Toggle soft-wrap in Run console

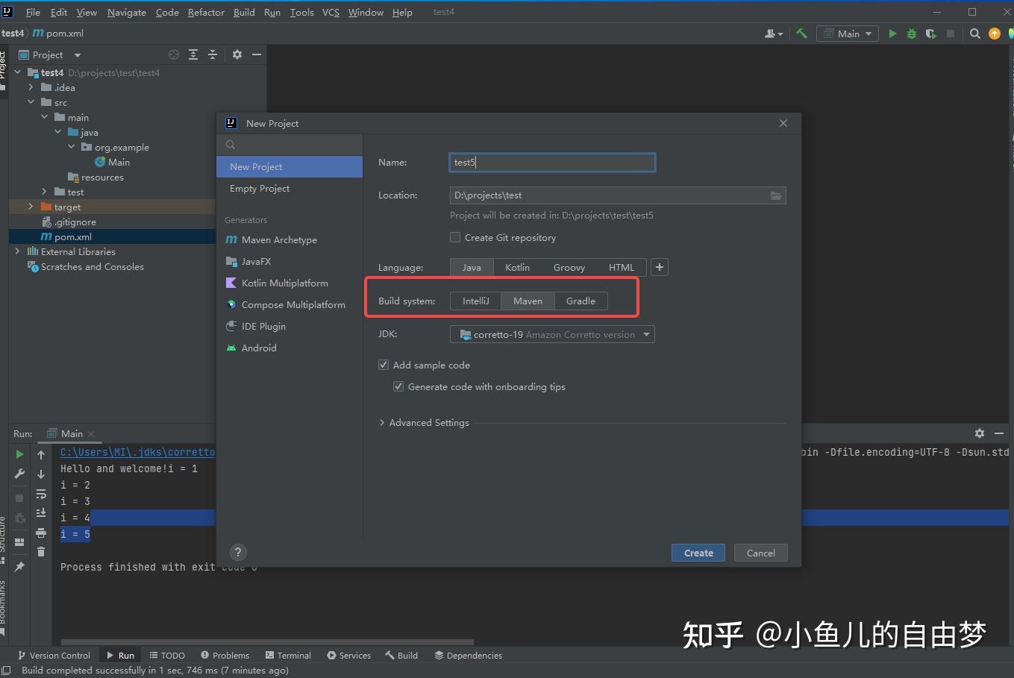(x=41, y=494)
